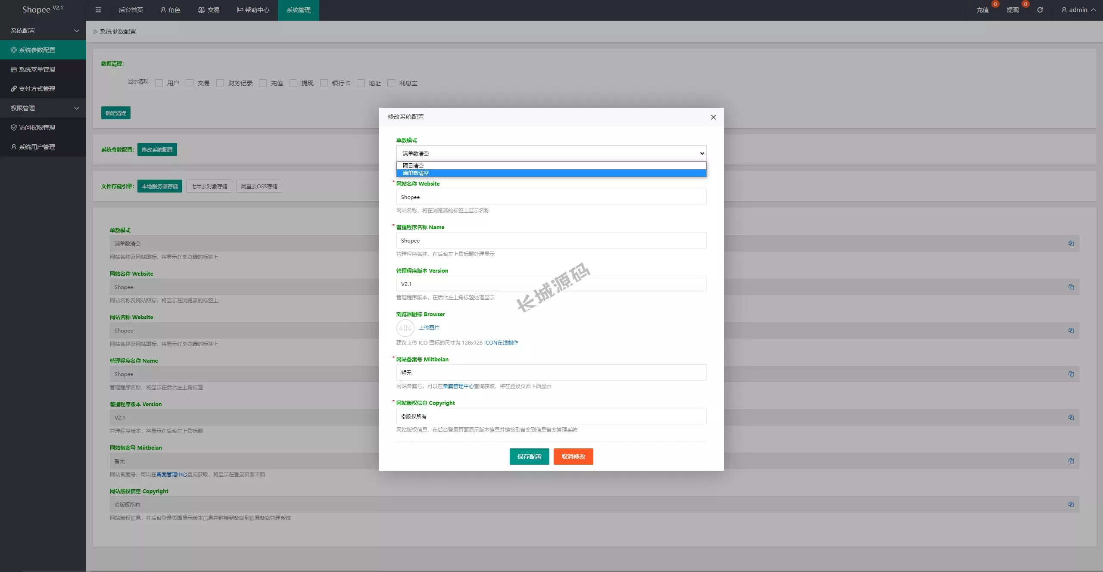This screenshot has height=572, width=1103.
Task: Check the 银行卡 checkbox
Action: point(324,83)
